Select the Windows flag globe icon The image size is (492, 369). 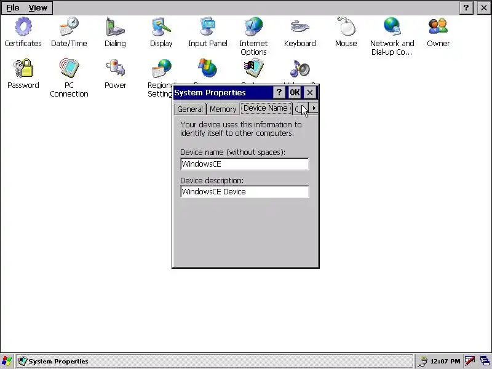[207, 68]
